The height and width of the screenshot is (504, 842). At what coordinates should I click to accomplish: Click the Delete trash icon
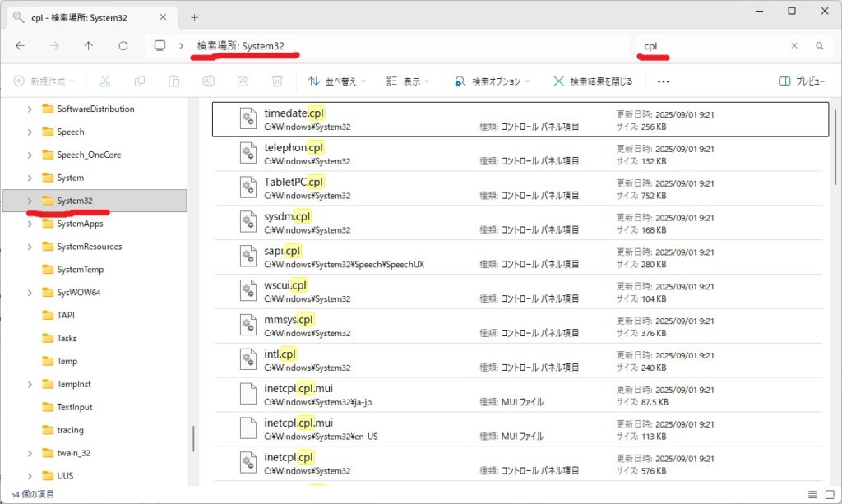(278, 81)
